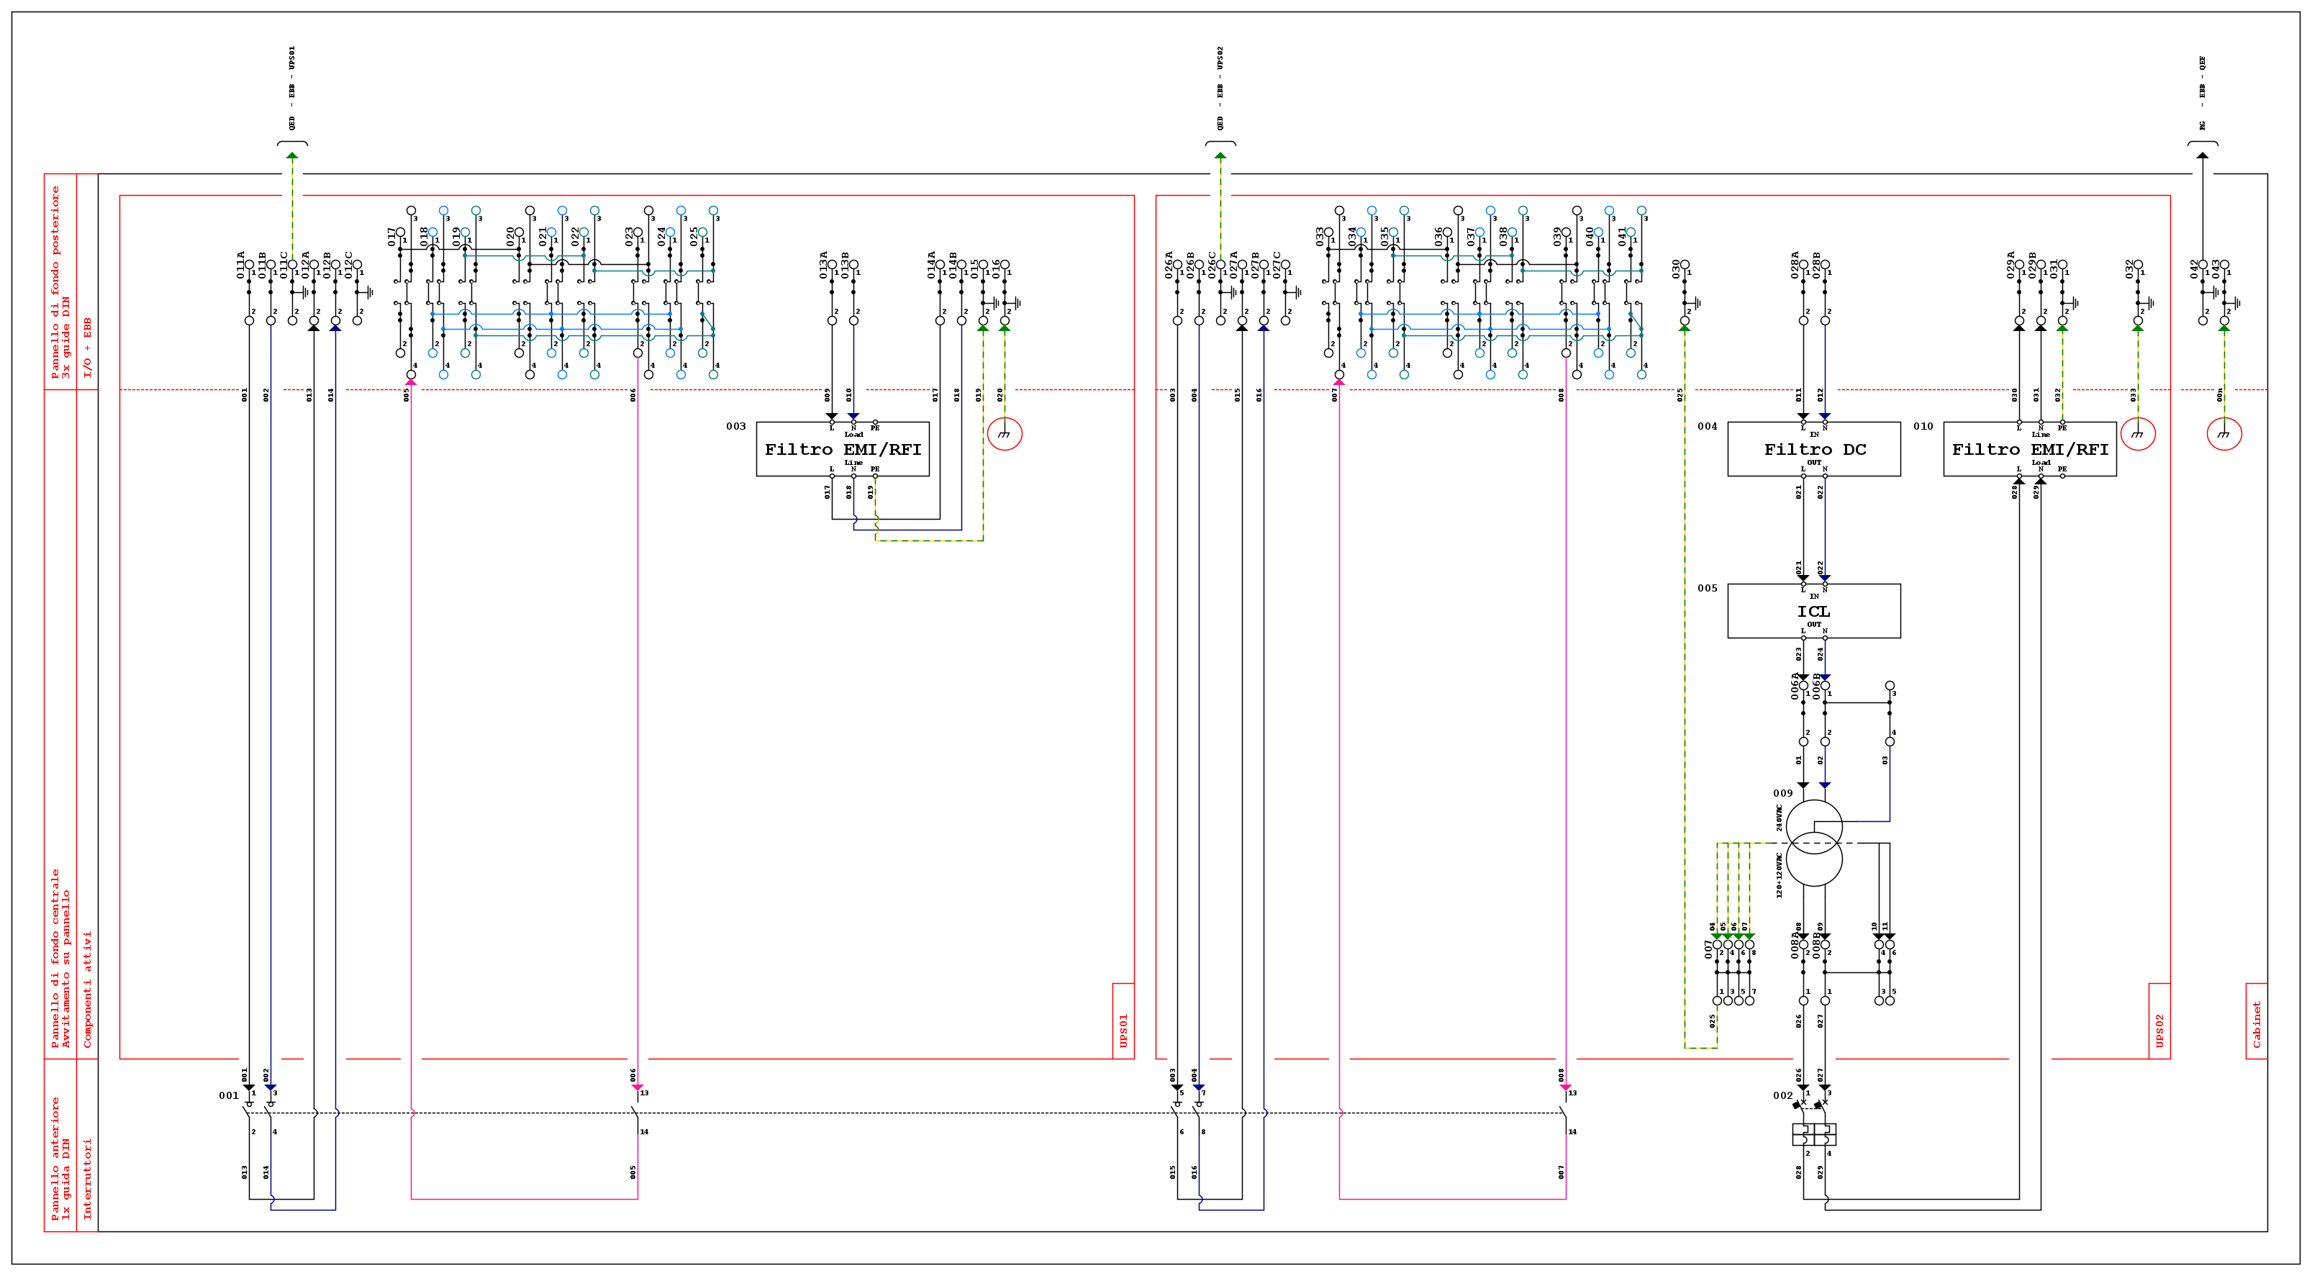Click the terminal block group labeled 007
Viewport: 2312px width, 1276px height.
pos(1732,972)
